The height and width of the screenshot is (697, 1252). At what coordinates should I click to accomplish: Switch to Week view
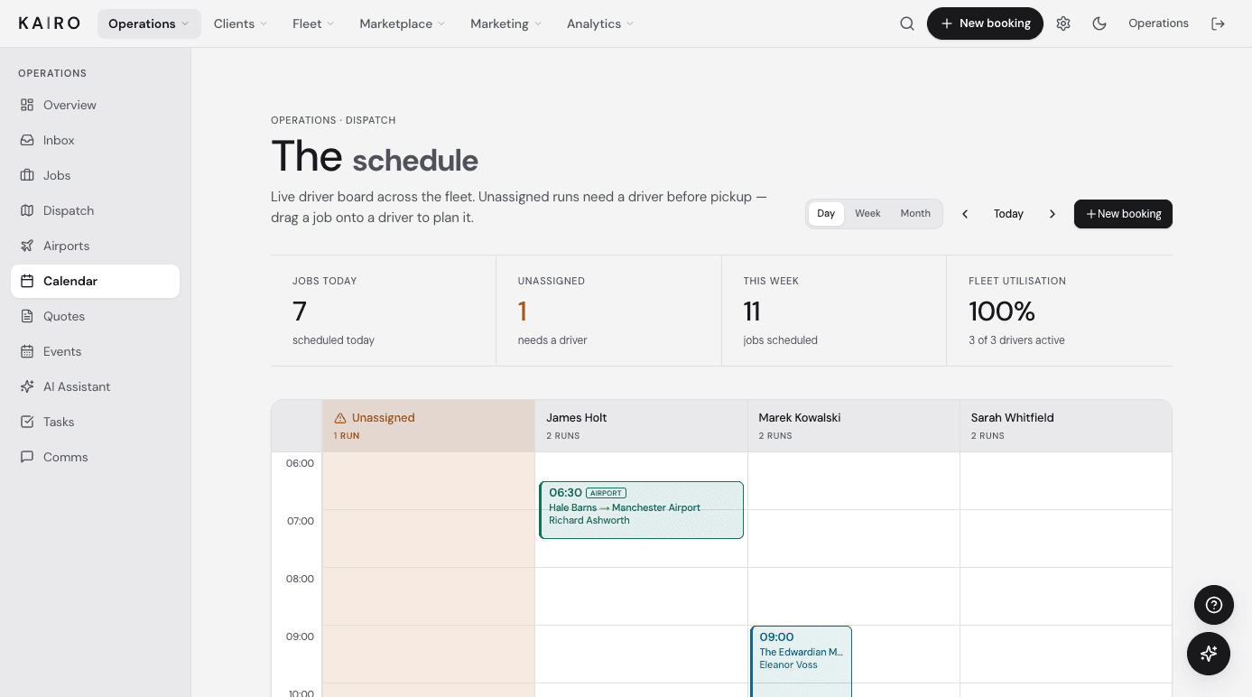pos(867,214)
